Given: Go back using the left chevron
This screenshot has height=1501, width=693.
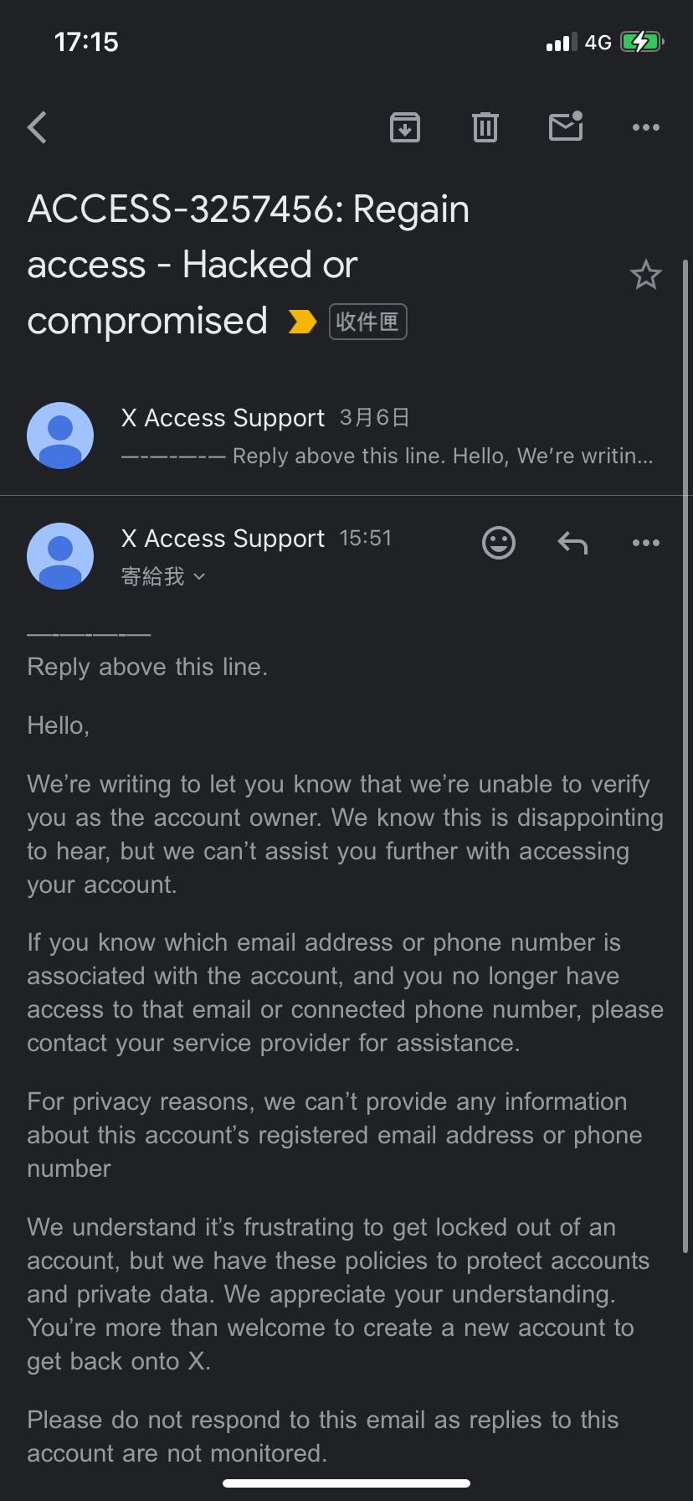Looking at the screenshot, I should [x=37, y=127].
